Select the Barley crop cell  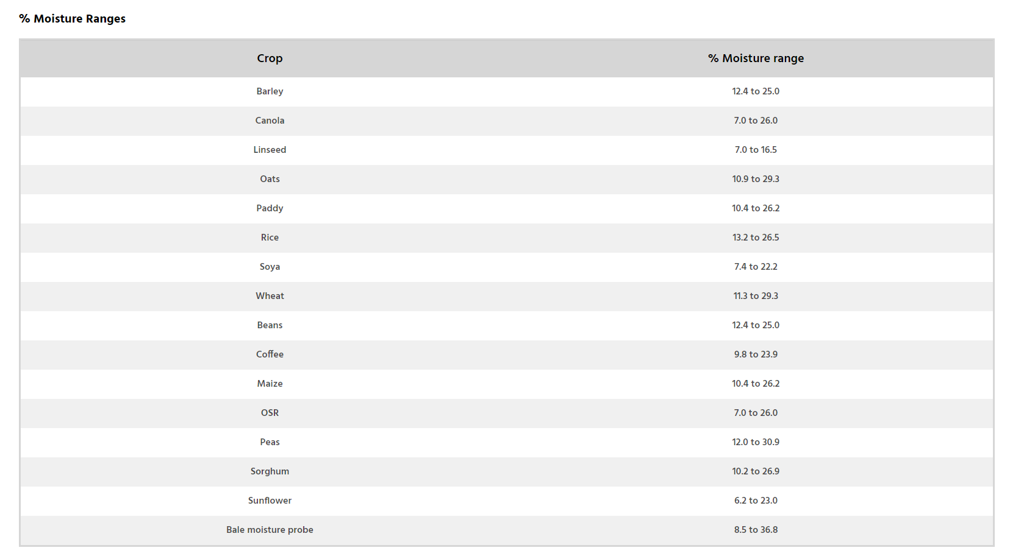(x=270, y=91)
